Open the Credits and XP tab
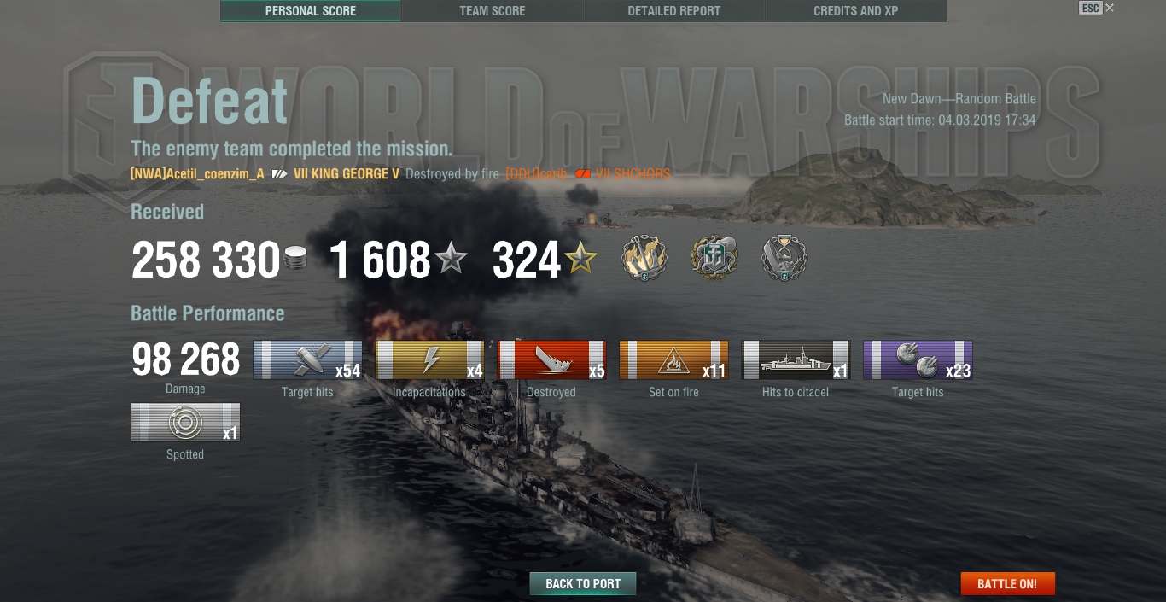The image size is (1166, 602). 855,11
